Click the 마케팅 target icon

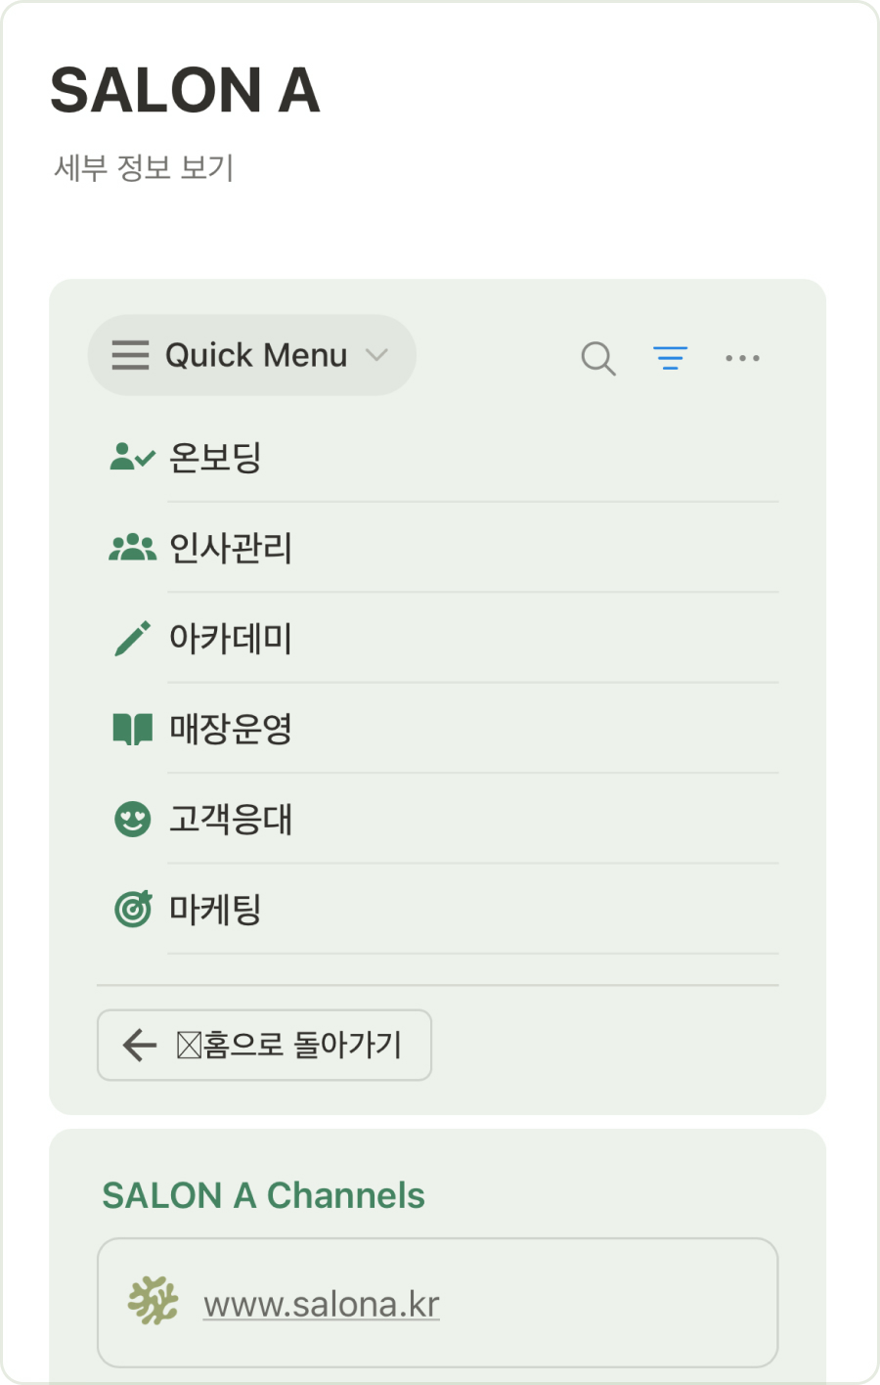pyautogui.click(x=133, y=909)
